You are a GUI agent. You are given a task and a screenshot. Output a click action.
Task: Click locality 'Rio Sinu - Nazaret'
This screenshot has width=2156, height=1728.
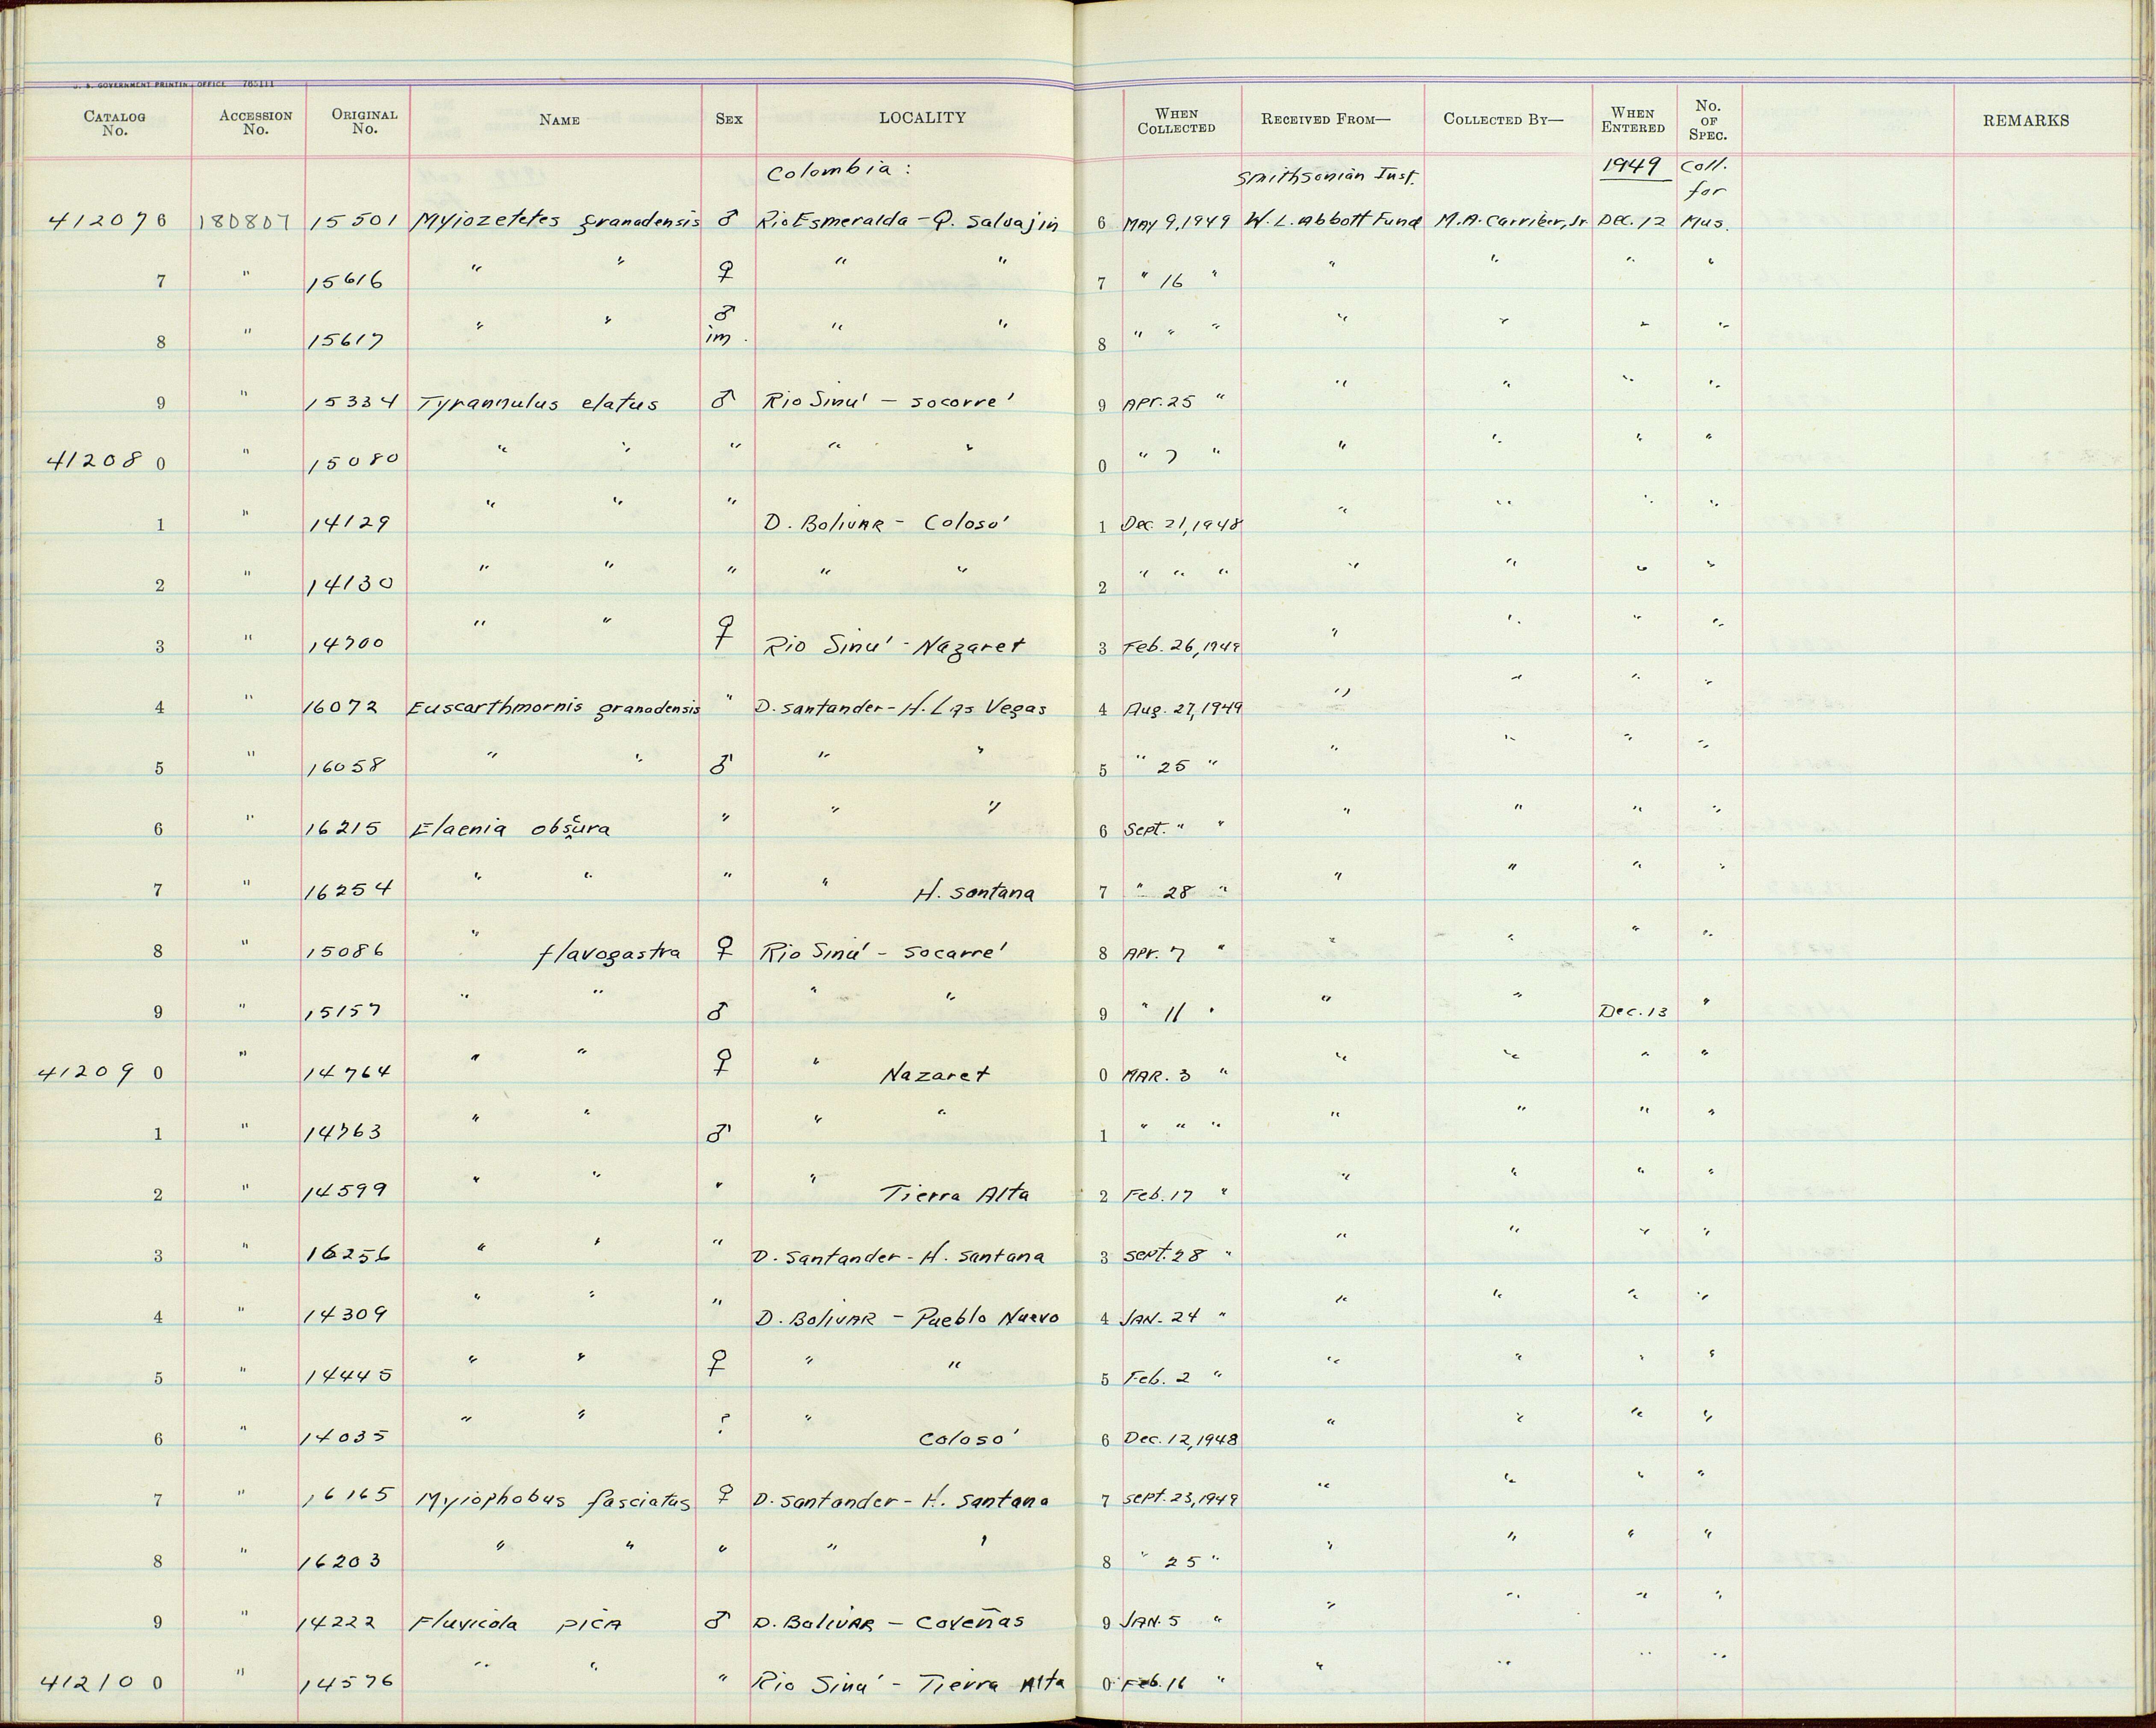(x=894, y=645)
